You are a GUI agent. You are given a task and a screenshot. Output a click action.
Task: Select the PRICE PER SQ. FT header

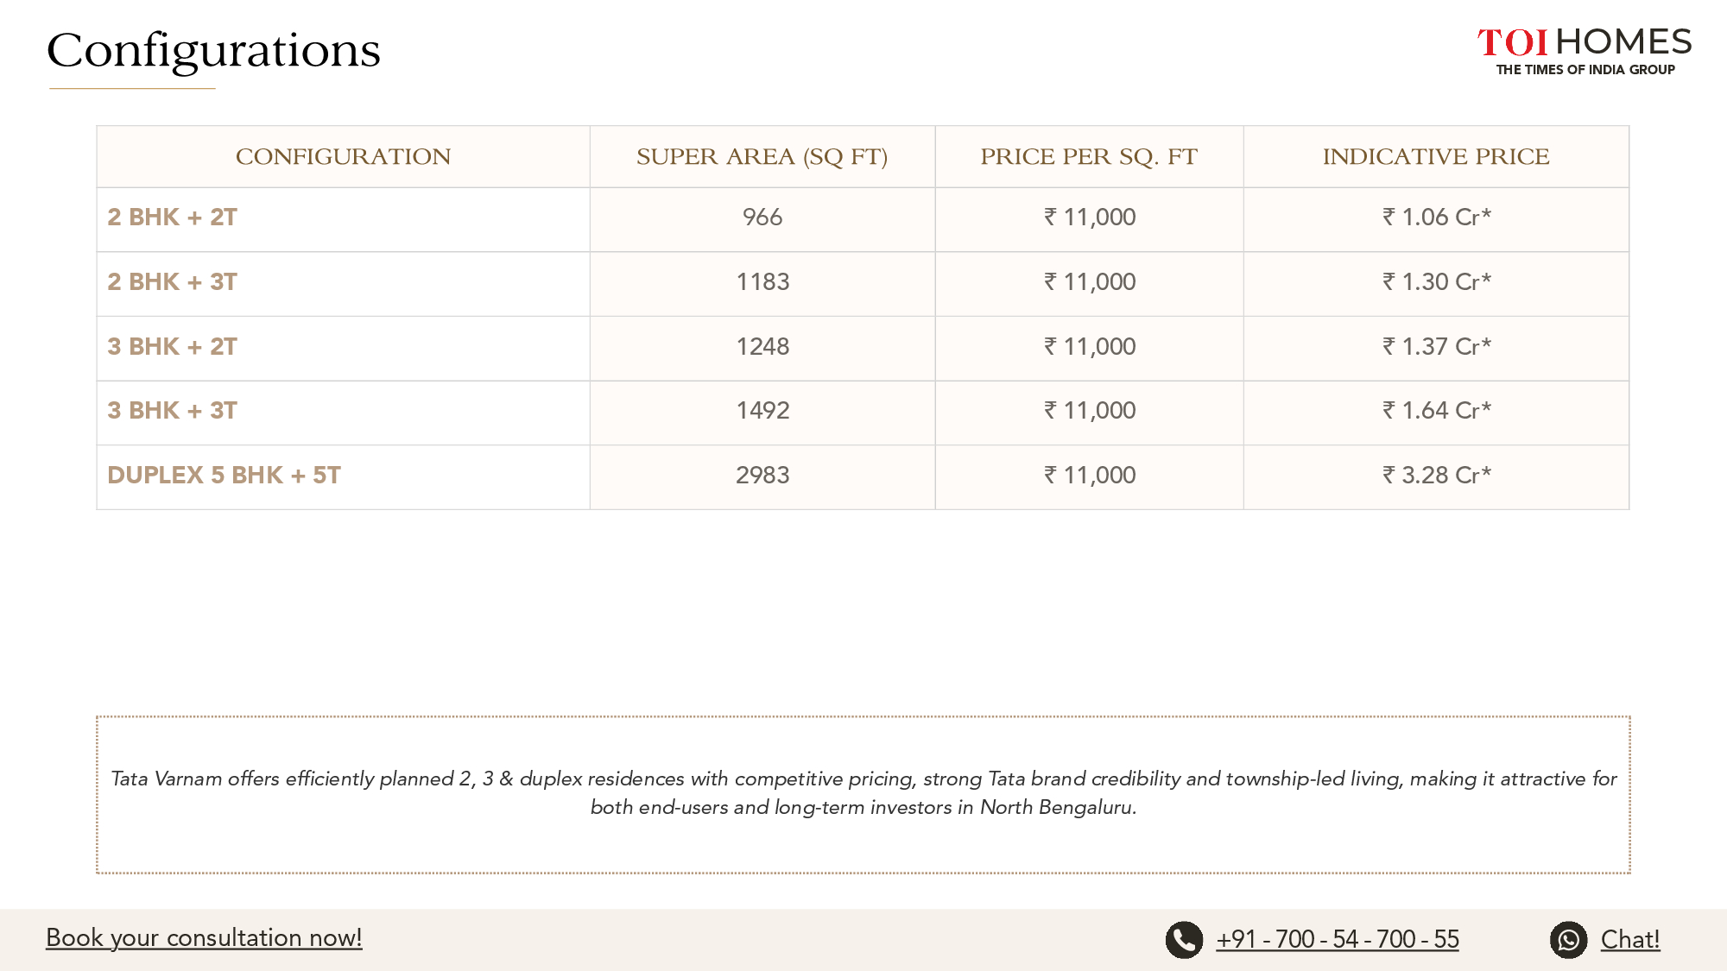[1089, 156]
